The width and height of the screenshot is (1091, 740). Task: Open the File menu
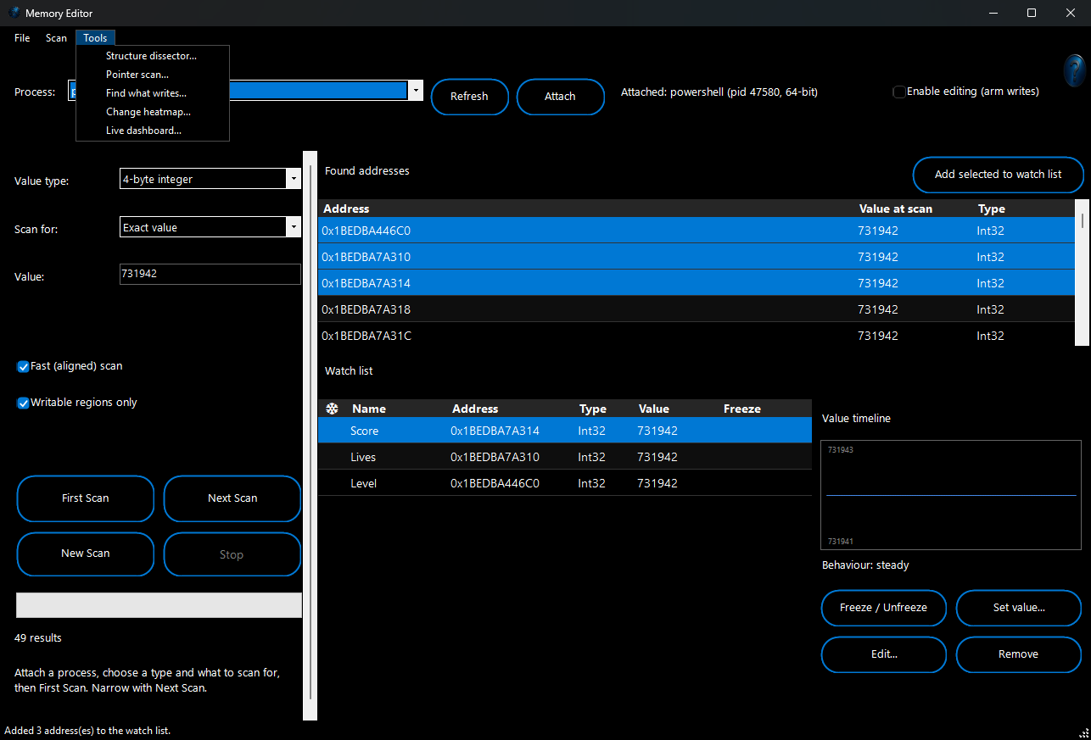22,37
